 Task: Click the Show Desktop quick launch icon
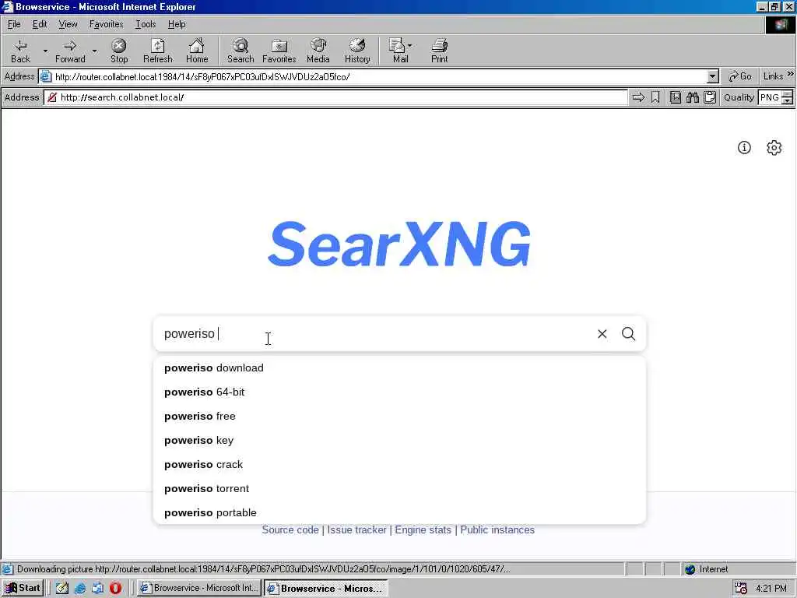coord(62,588)
